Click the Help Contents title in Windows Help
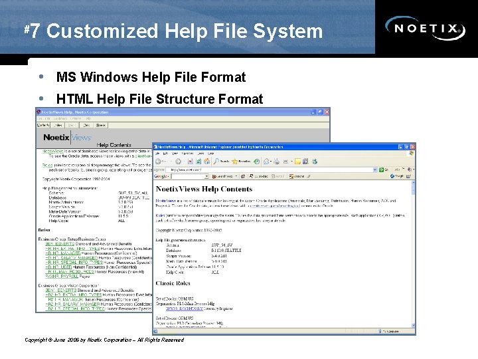This screenshot has width=478, height=359. click(114, 145)
